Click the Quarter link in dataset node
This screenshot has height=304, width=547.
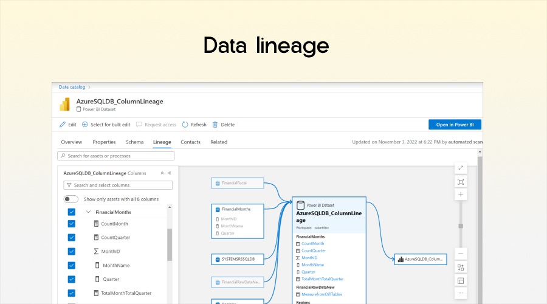click(308, 272)
